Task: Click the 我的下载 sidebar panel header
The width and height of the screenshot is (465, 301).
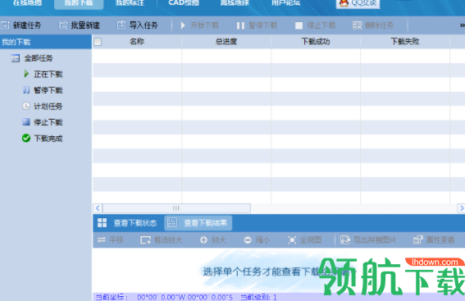Action: (x=46, y=42)
